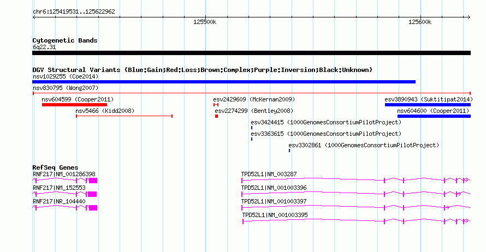Click the 6q22.31 band label

pyautogui.click(x=44, y=47)
